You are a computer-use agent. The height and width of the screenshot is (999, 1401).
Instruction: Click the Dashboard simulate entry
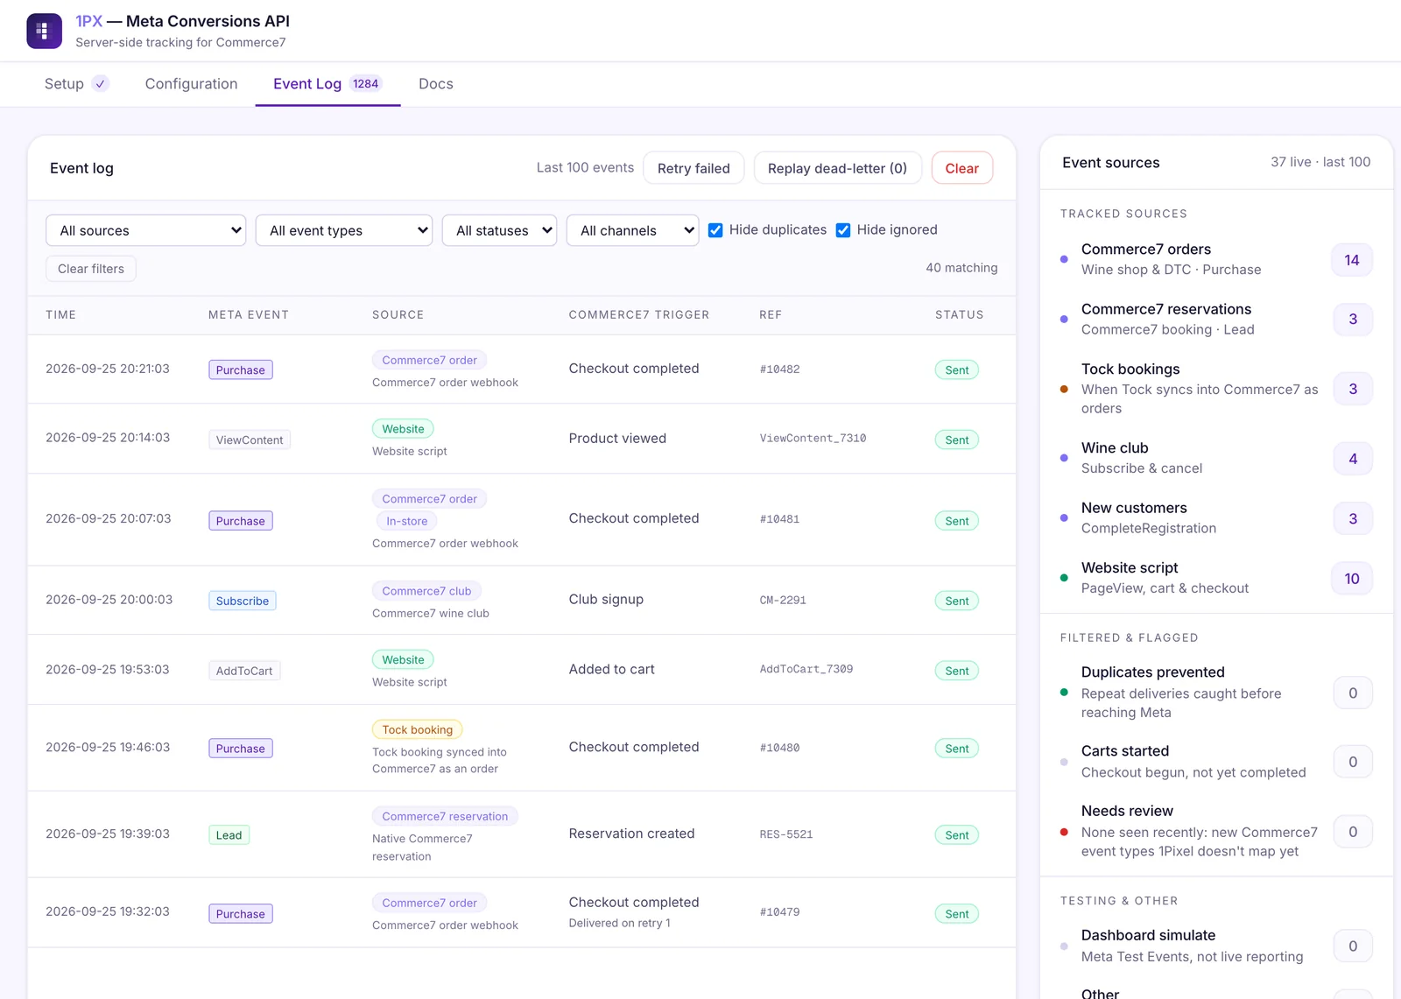click(1216, 946)
